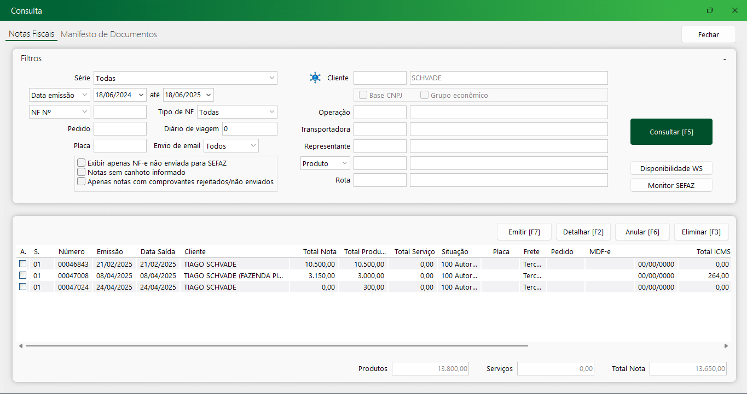This screenshot has height=394, width=747.
Task: Click the Placa input field
Action: tap(120, 146)
